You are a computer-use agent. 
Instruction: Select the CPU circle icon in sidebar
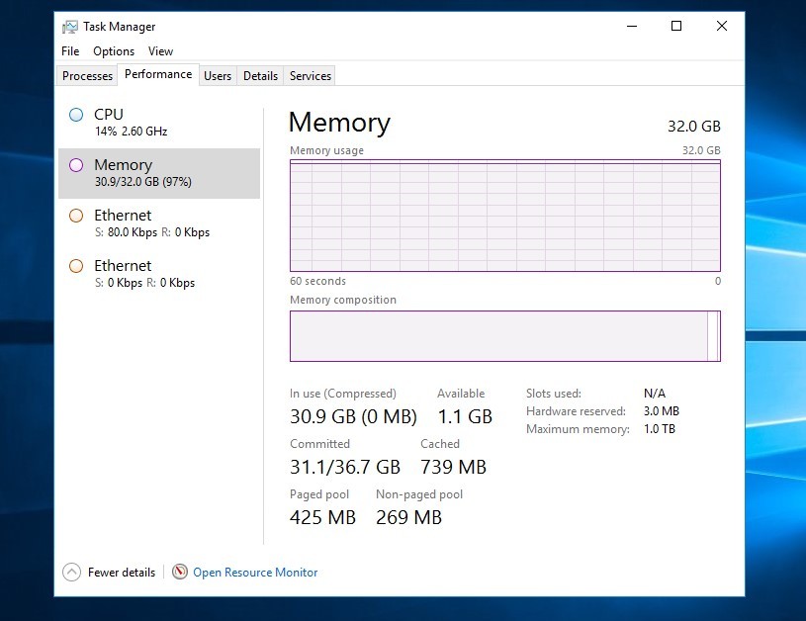tap(76, 115)
